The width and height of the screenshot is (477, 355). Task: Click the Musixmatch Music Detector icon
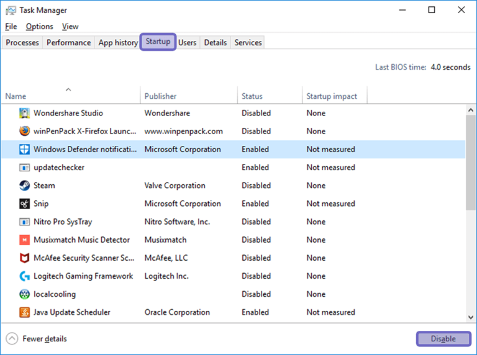click(24, 240)
